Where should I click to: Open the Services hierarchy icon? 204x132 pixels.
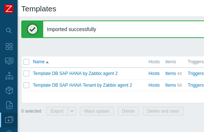click(x=9, y=76)
